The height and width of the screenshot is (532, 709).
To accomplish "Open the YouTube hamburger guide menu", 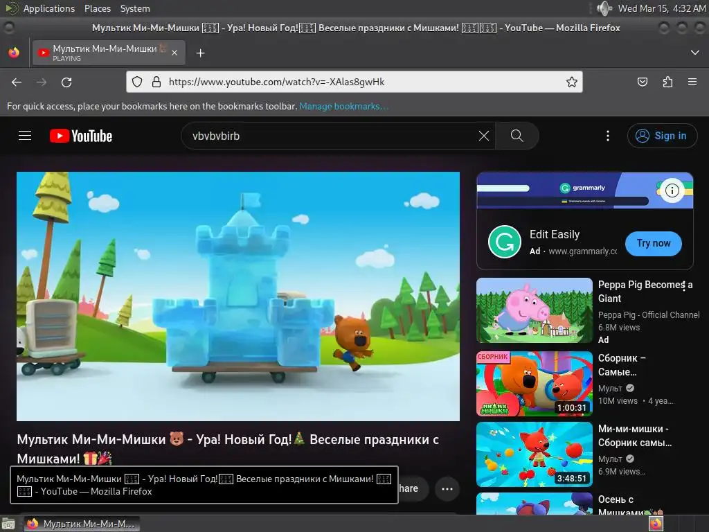I will pos(25,136).
